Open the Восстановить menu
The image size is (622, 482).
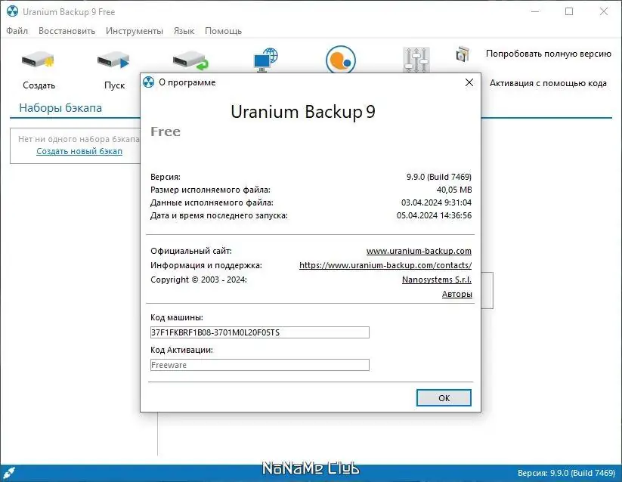(x=67, y=31)
